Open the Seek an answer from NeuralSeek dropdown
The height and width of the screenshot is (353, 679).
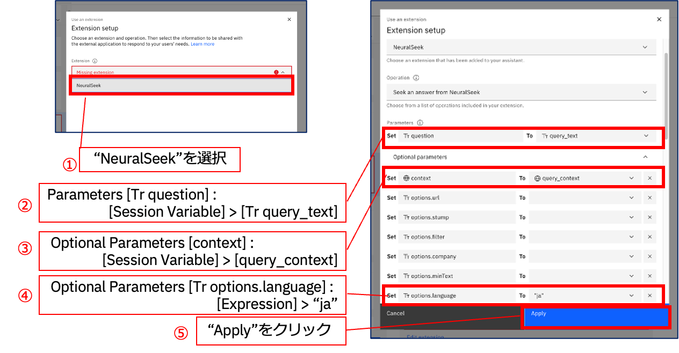521,92
